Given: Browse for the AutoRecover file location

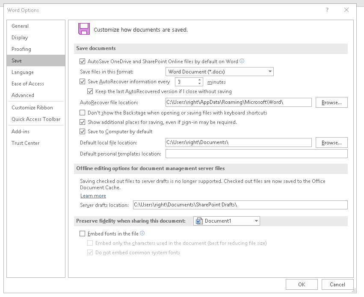Looking at the screenshot, I should [x=331, y=103].
